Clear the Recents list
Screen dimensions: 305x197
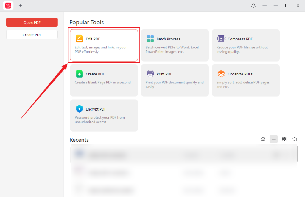295,139
